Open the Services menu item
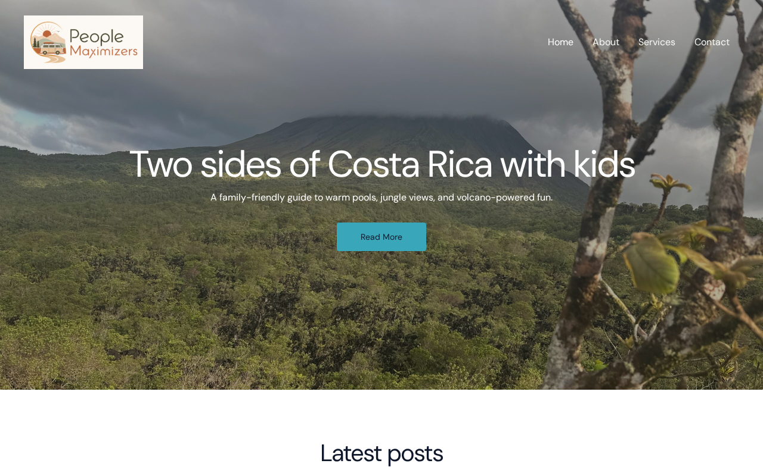Image resolution: width=763 pixels, height=476 pixels. point(657,42)
